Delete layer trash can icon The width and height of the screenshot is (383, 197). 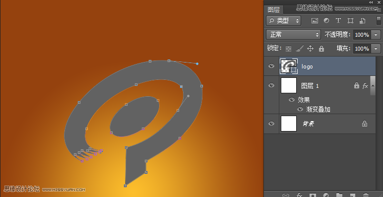pyautogui.click(x=366, y=195)
